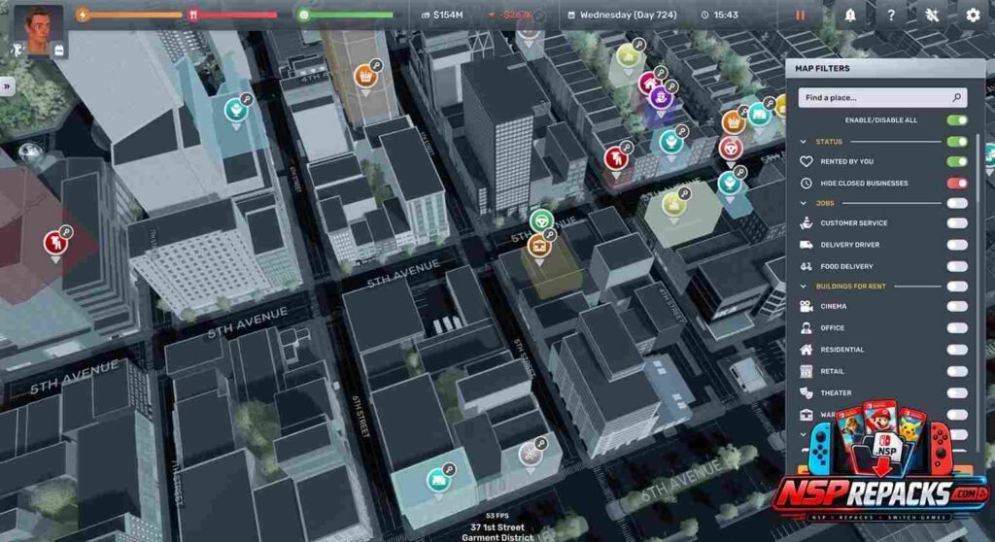Select the red clothing store map pin at left
This screenshot has height=542, width=995.
click(x=55, y=243)
